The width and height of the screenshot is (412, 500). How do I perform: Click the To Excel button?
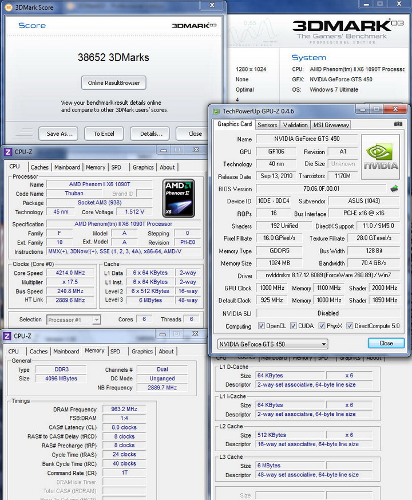(104, 134)
